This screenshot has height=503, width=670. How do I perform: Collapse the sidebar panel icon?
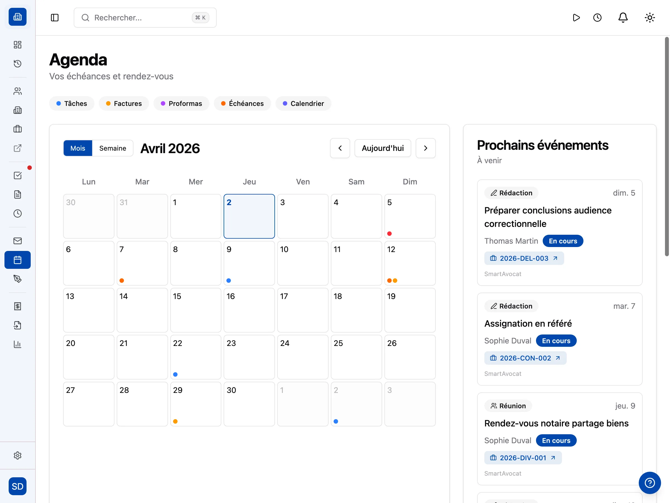54,18
